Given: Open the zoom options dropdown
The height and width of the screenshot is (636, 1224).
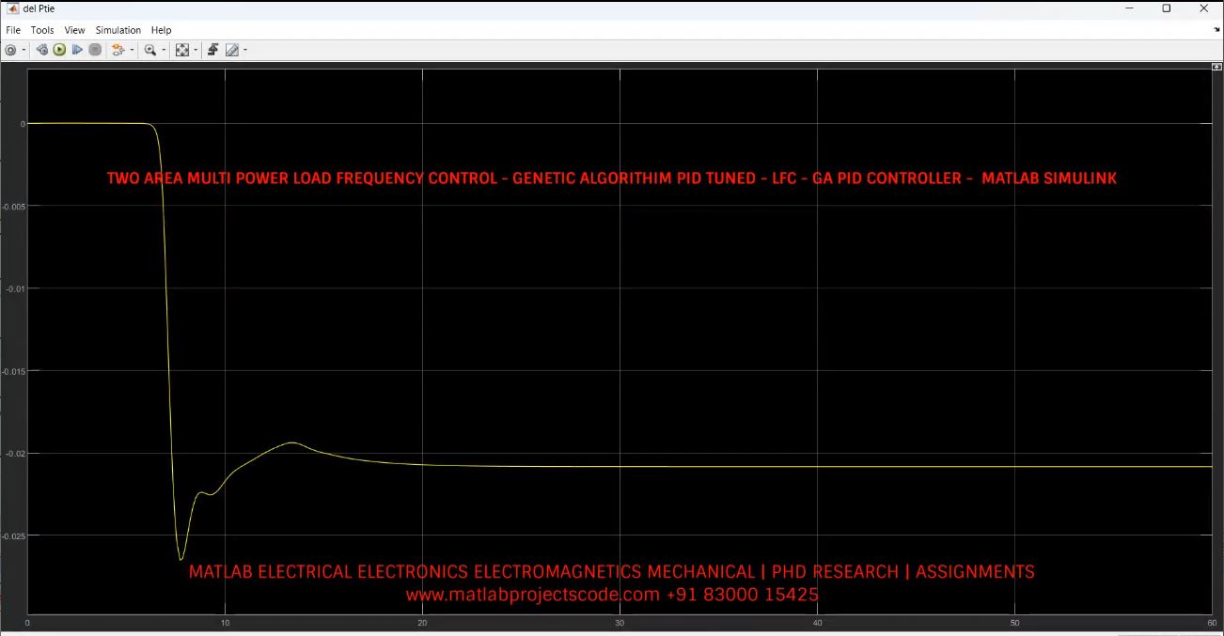Looking at the screenshot, I should point(165,50).
